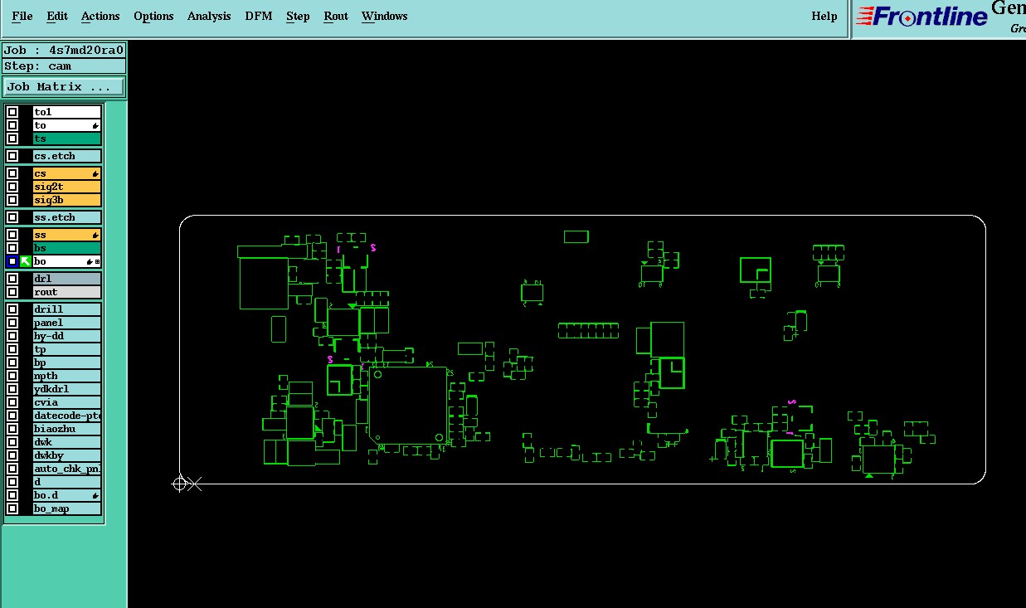Screen dimensions: 1026x608
Task: Select the d layer name
Action: (67, 482)
